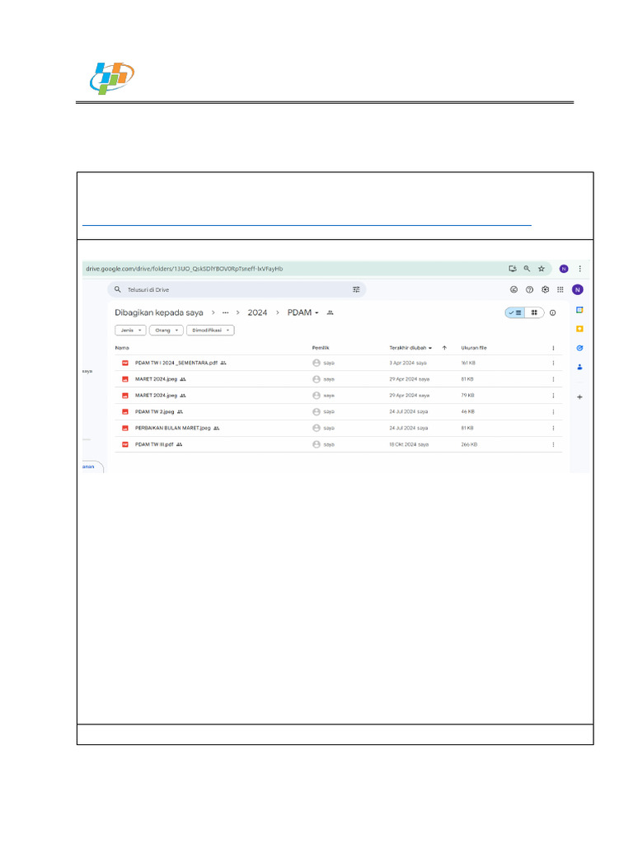Switch to list layout view

click(x=515, y=312)
